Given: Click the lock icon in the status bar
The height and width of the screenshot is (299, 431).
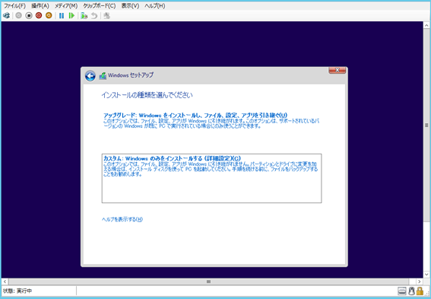Looking at the screenshot, I should pos(420,291).
